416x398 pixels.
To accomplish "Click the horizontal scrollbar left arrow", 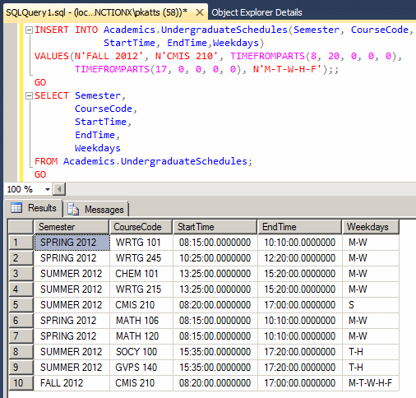I will pos(59,189).
